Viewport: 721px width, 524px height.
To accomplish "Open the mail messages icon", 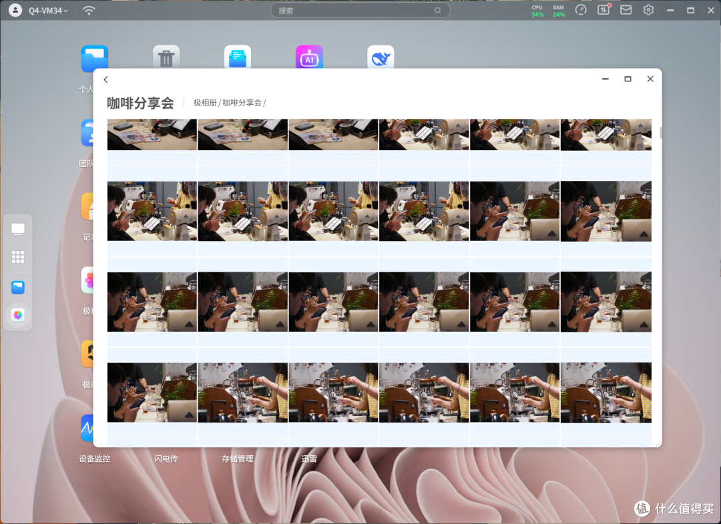I will click(x=626, y=9).
